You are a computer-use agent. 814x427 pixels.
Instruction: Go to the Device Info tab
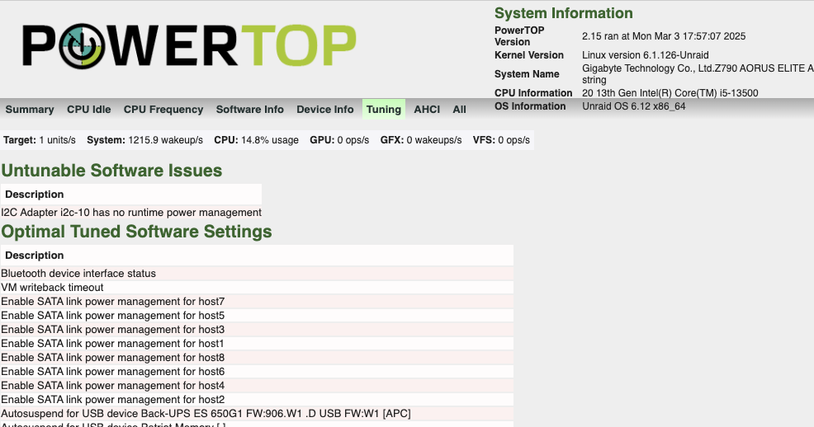[x=325, y=110]
